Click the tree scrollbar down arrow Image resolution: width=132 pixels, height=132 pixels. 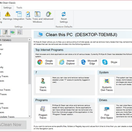coord(30,116)
